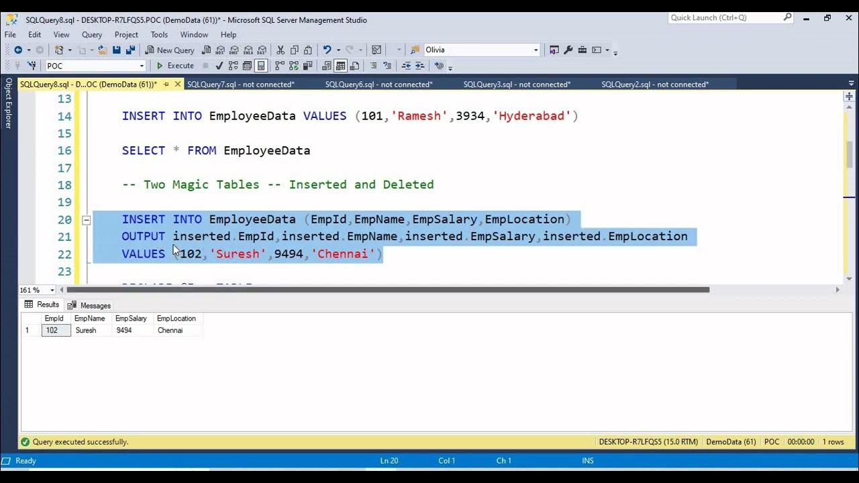The width and height of the screenshot is (859, 483).
Task: Click the Uncomment selected lines icon
Action: 387,66
